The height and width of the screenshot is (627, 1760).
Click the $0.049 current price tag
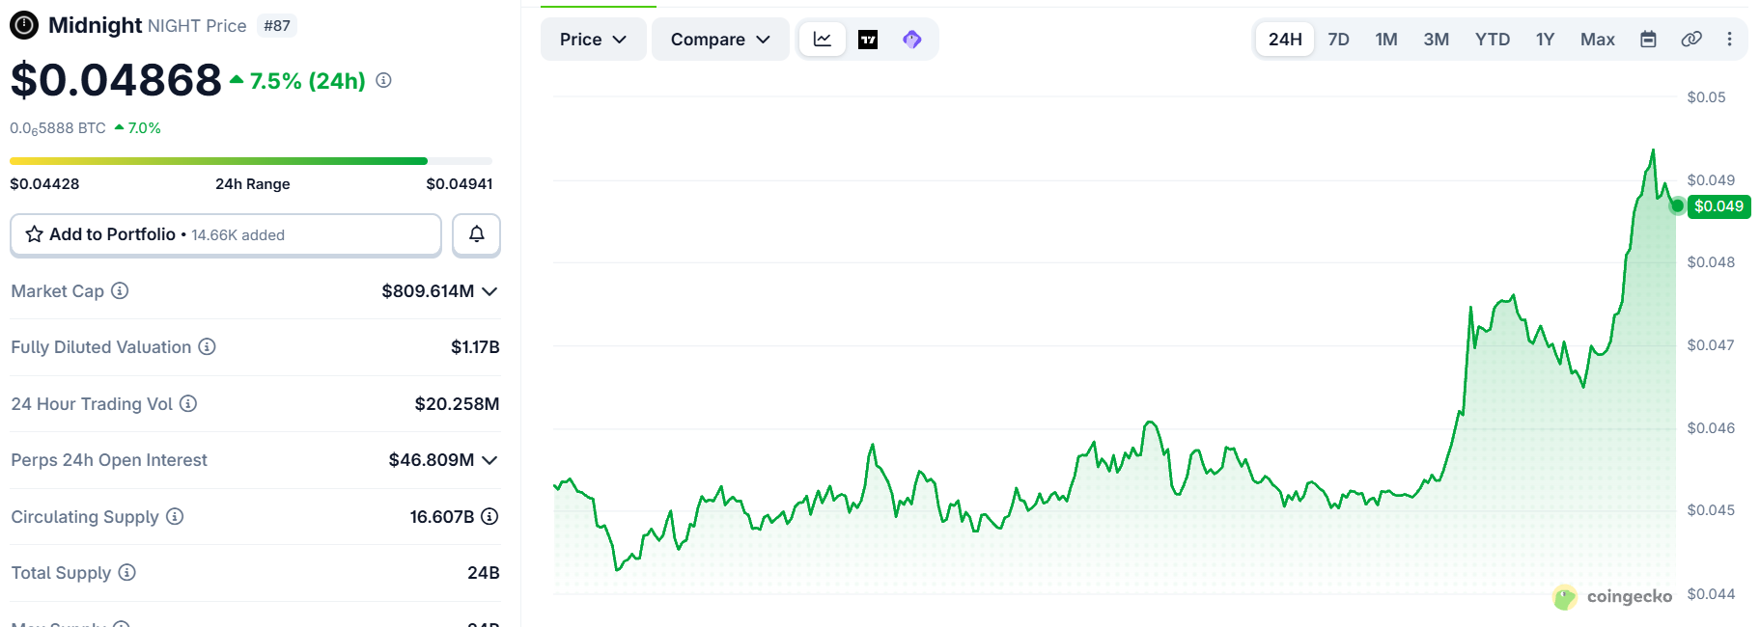1718,206
